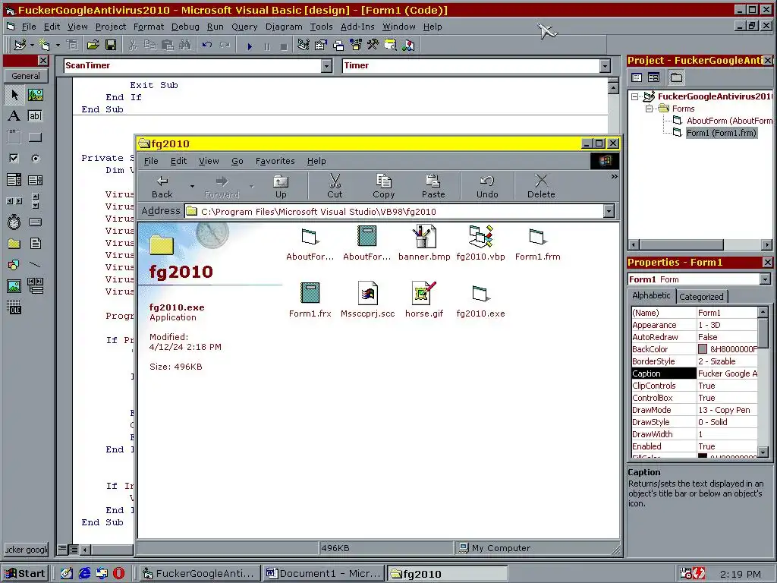Select the Label tool in the toolbox
The height and width of the screenshot is (583, 777).
tap(14, 116)
